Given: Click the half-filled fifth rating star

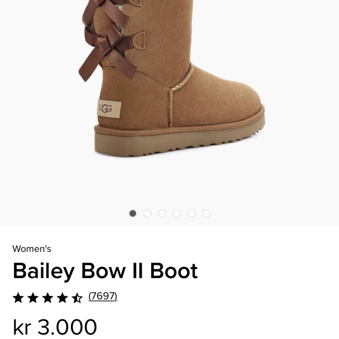Looking at the screenshot, I should point(77,298).
